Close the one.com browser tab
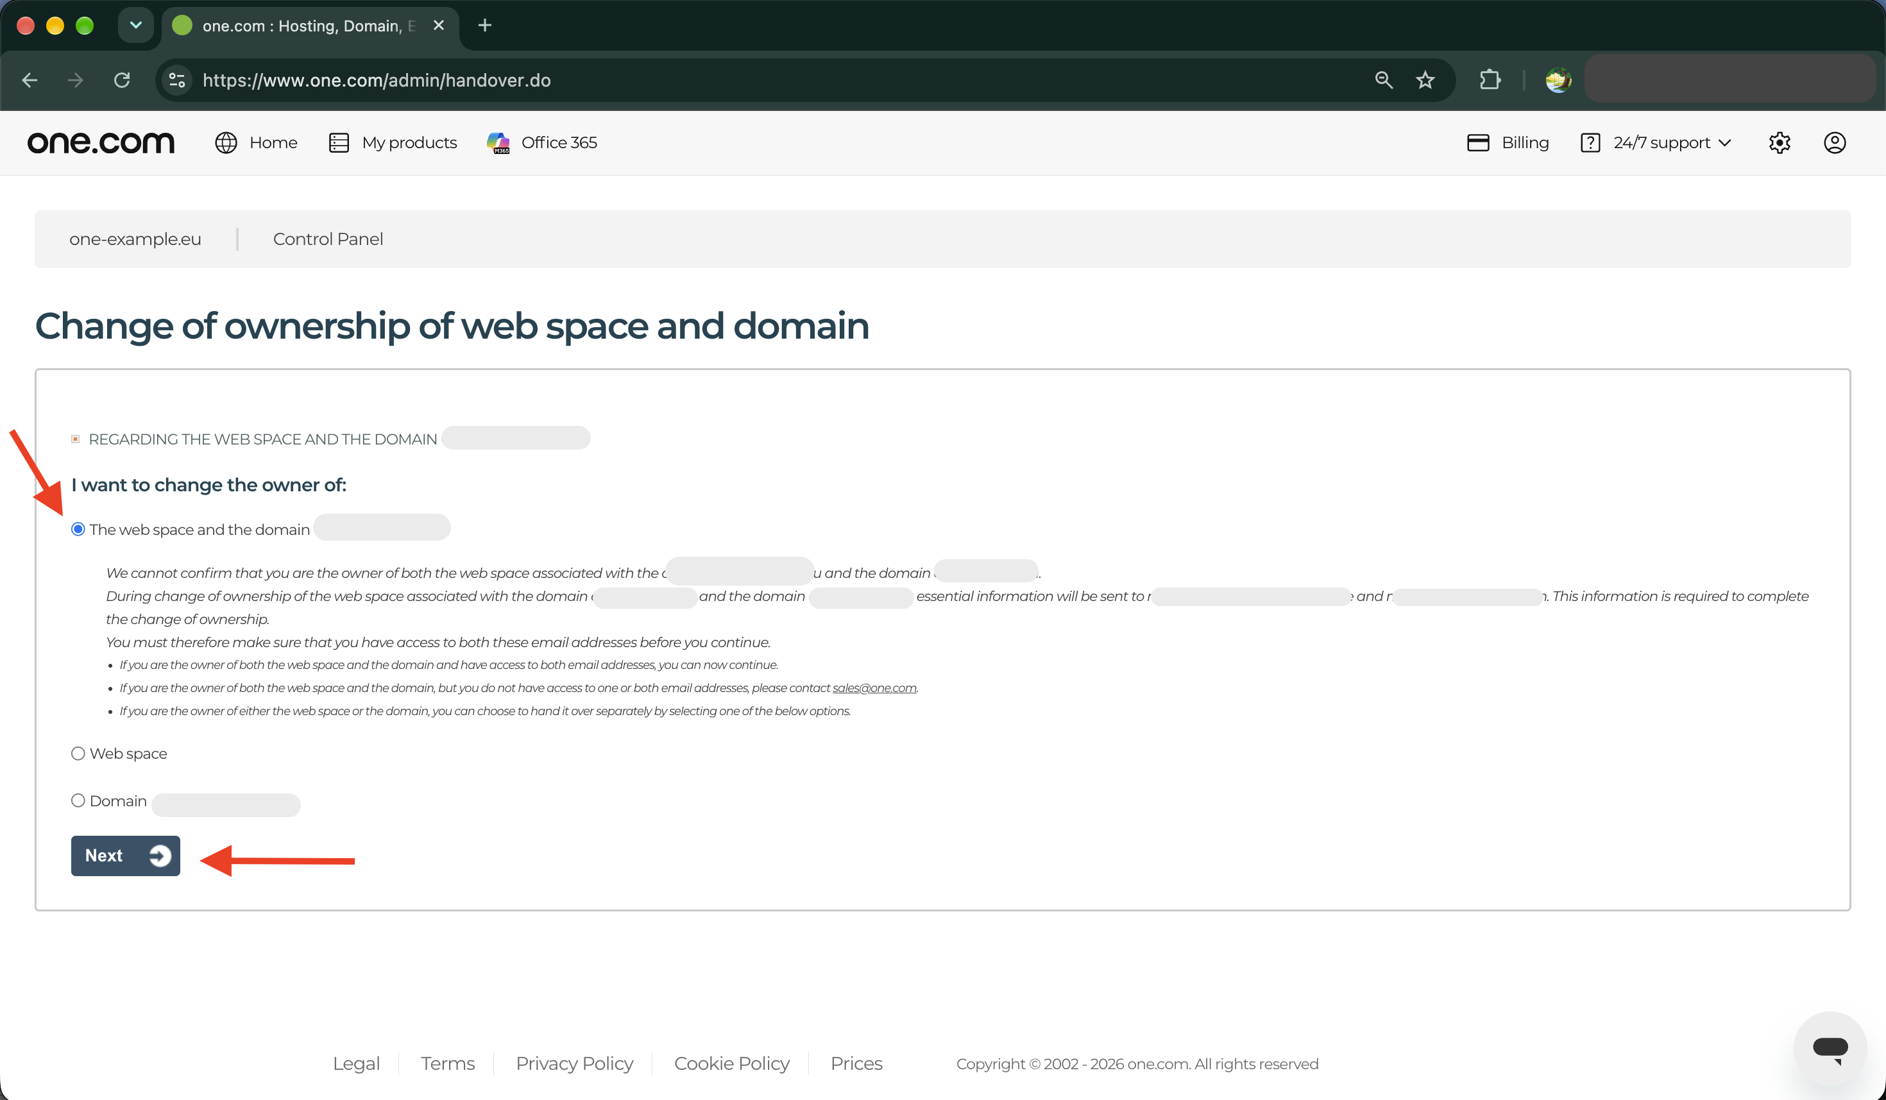Image resolution: width=1886 pixels, height=1100 pixels. 439,26
